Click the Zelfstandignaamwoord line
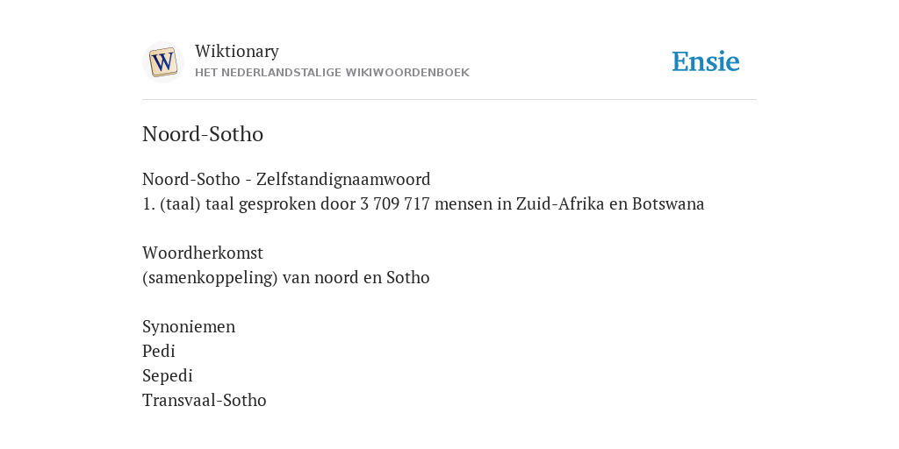The image size is (899, 449). [286, 179]
